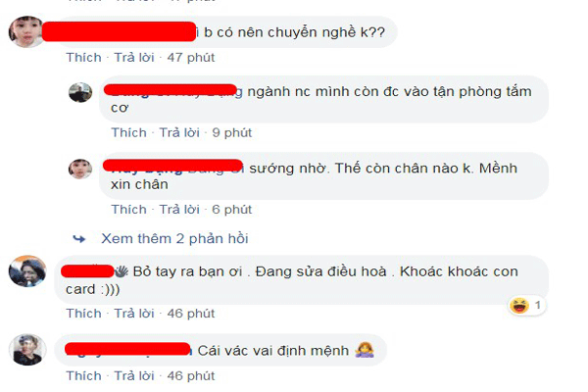The width and height of the screenshot is (588, 392).
Task: Open avatar of 'phòng tắm' reply author
Action: [x=80, y=92]
